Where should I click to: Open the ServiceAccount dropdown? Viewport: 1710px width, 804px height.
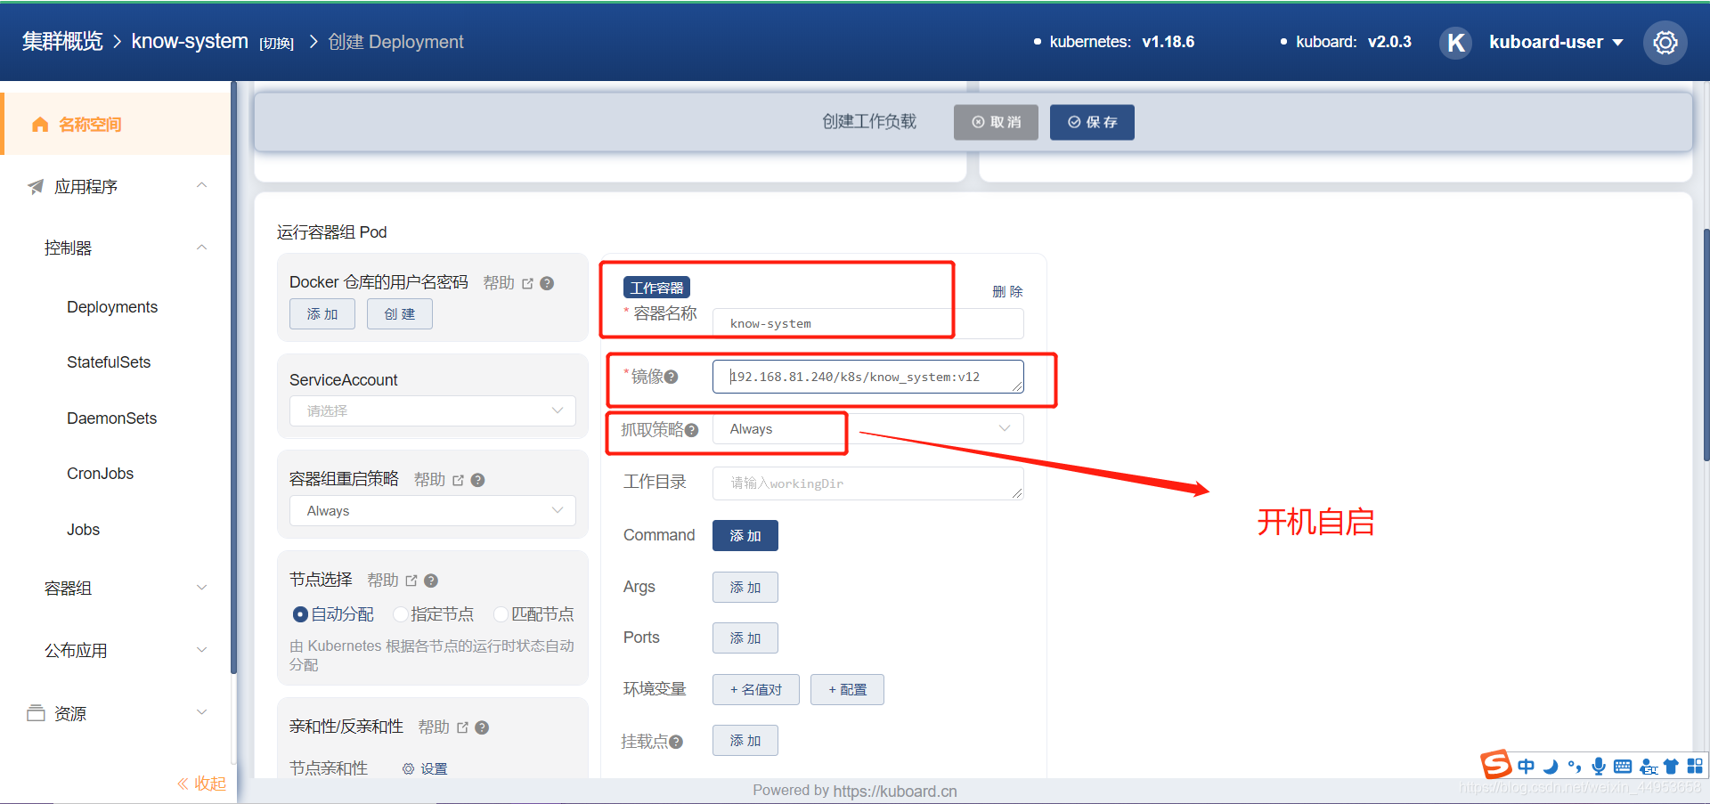[433, 410]
